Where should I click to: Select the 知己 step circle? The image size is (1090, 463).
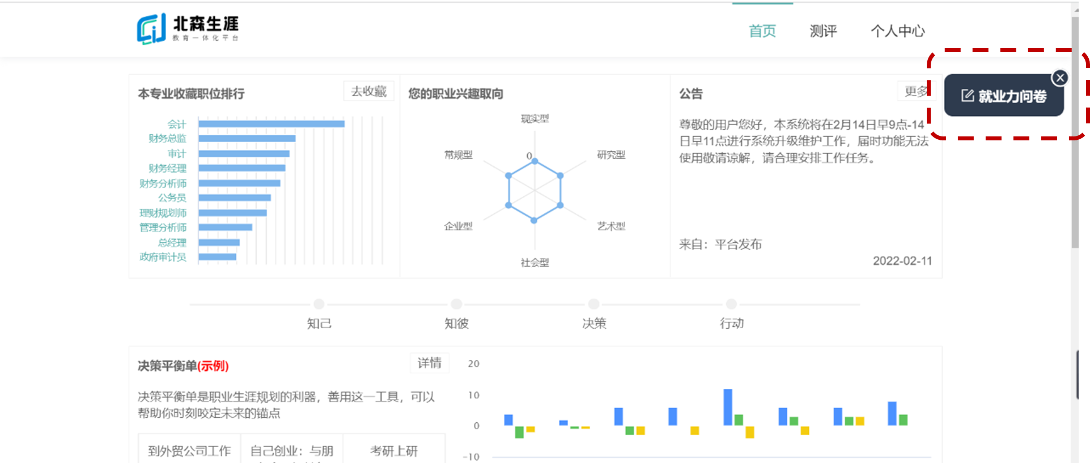(x=319, y=304)
